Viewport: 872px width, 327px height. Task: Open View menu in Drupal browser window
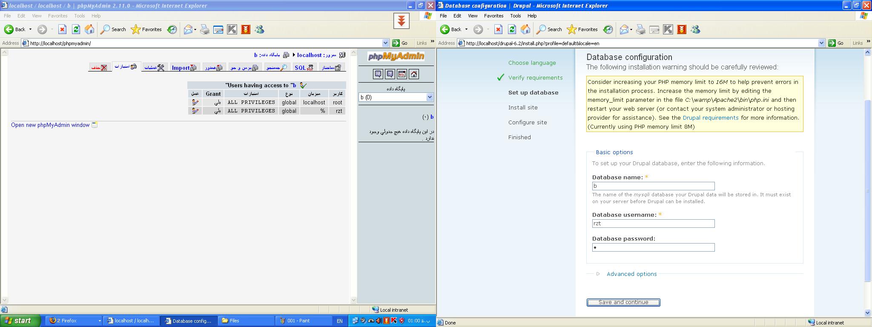click(x=473, y=16)
